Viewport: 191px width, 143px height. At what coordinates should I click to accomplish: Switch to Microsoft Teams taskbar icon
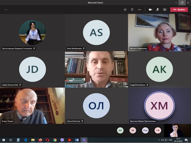[x=84, y=140]
